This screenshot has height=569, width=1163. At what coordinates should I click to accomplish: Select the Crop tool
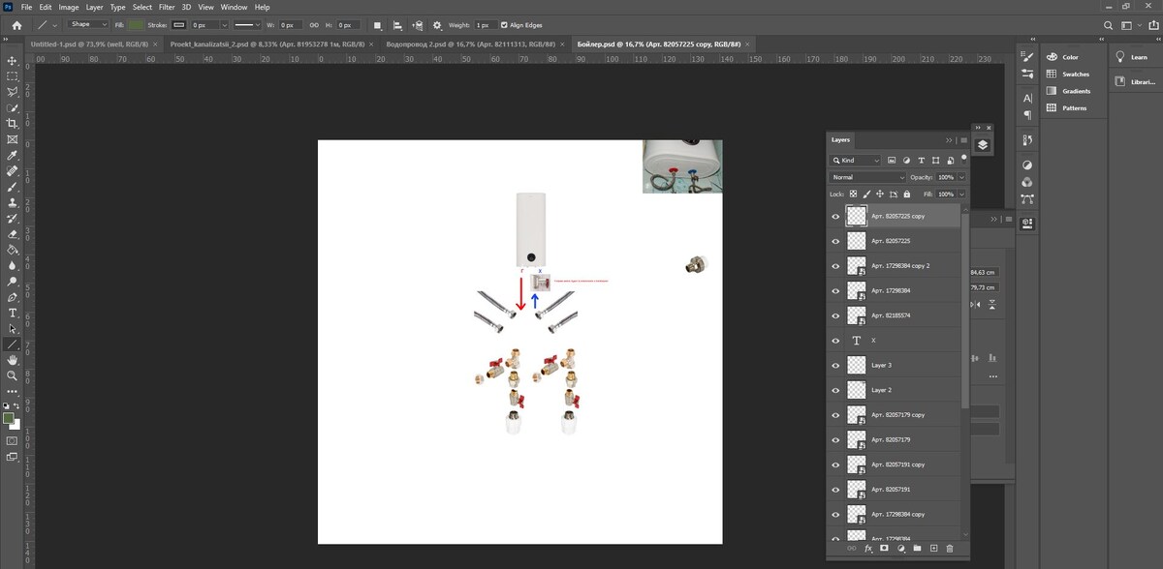point(13,123)
